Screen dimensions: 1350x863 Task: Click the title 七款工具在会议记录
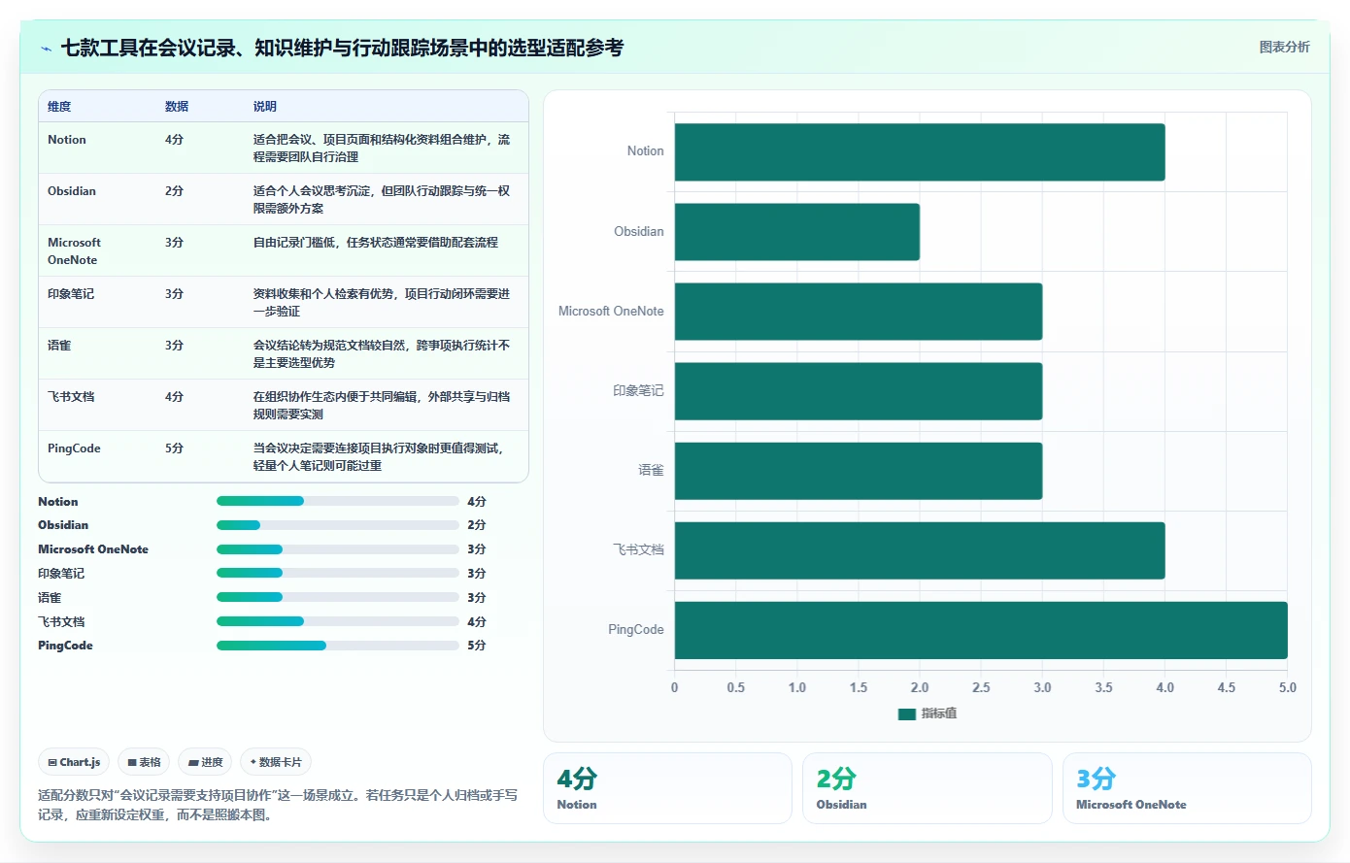pos(342,48)
